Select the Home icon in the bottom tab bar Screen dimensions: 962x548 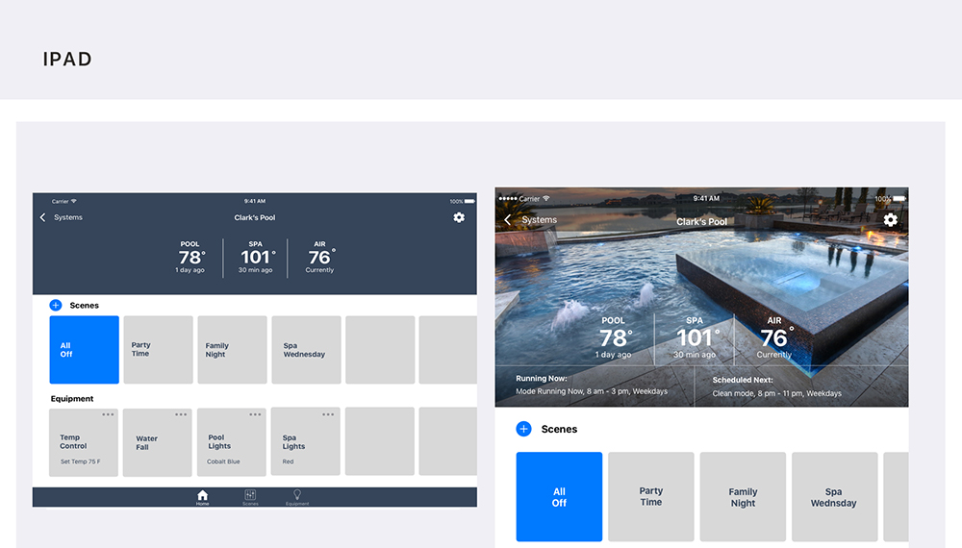(202, 496)
